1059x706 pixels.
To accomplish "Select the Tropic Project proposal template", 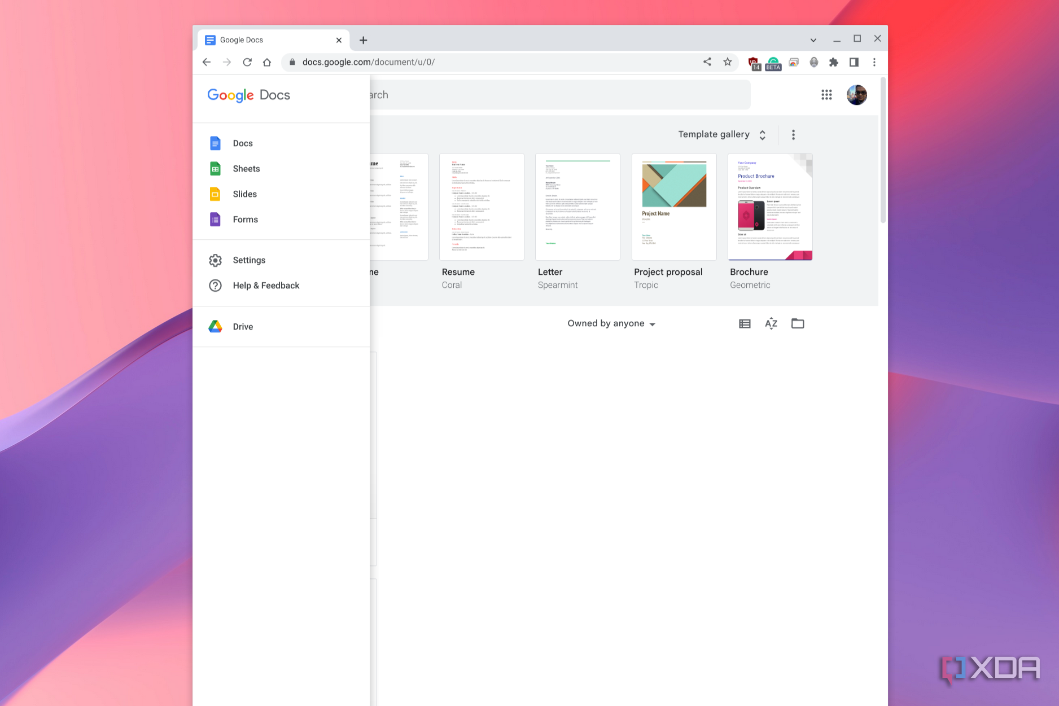I will (673, 207).
